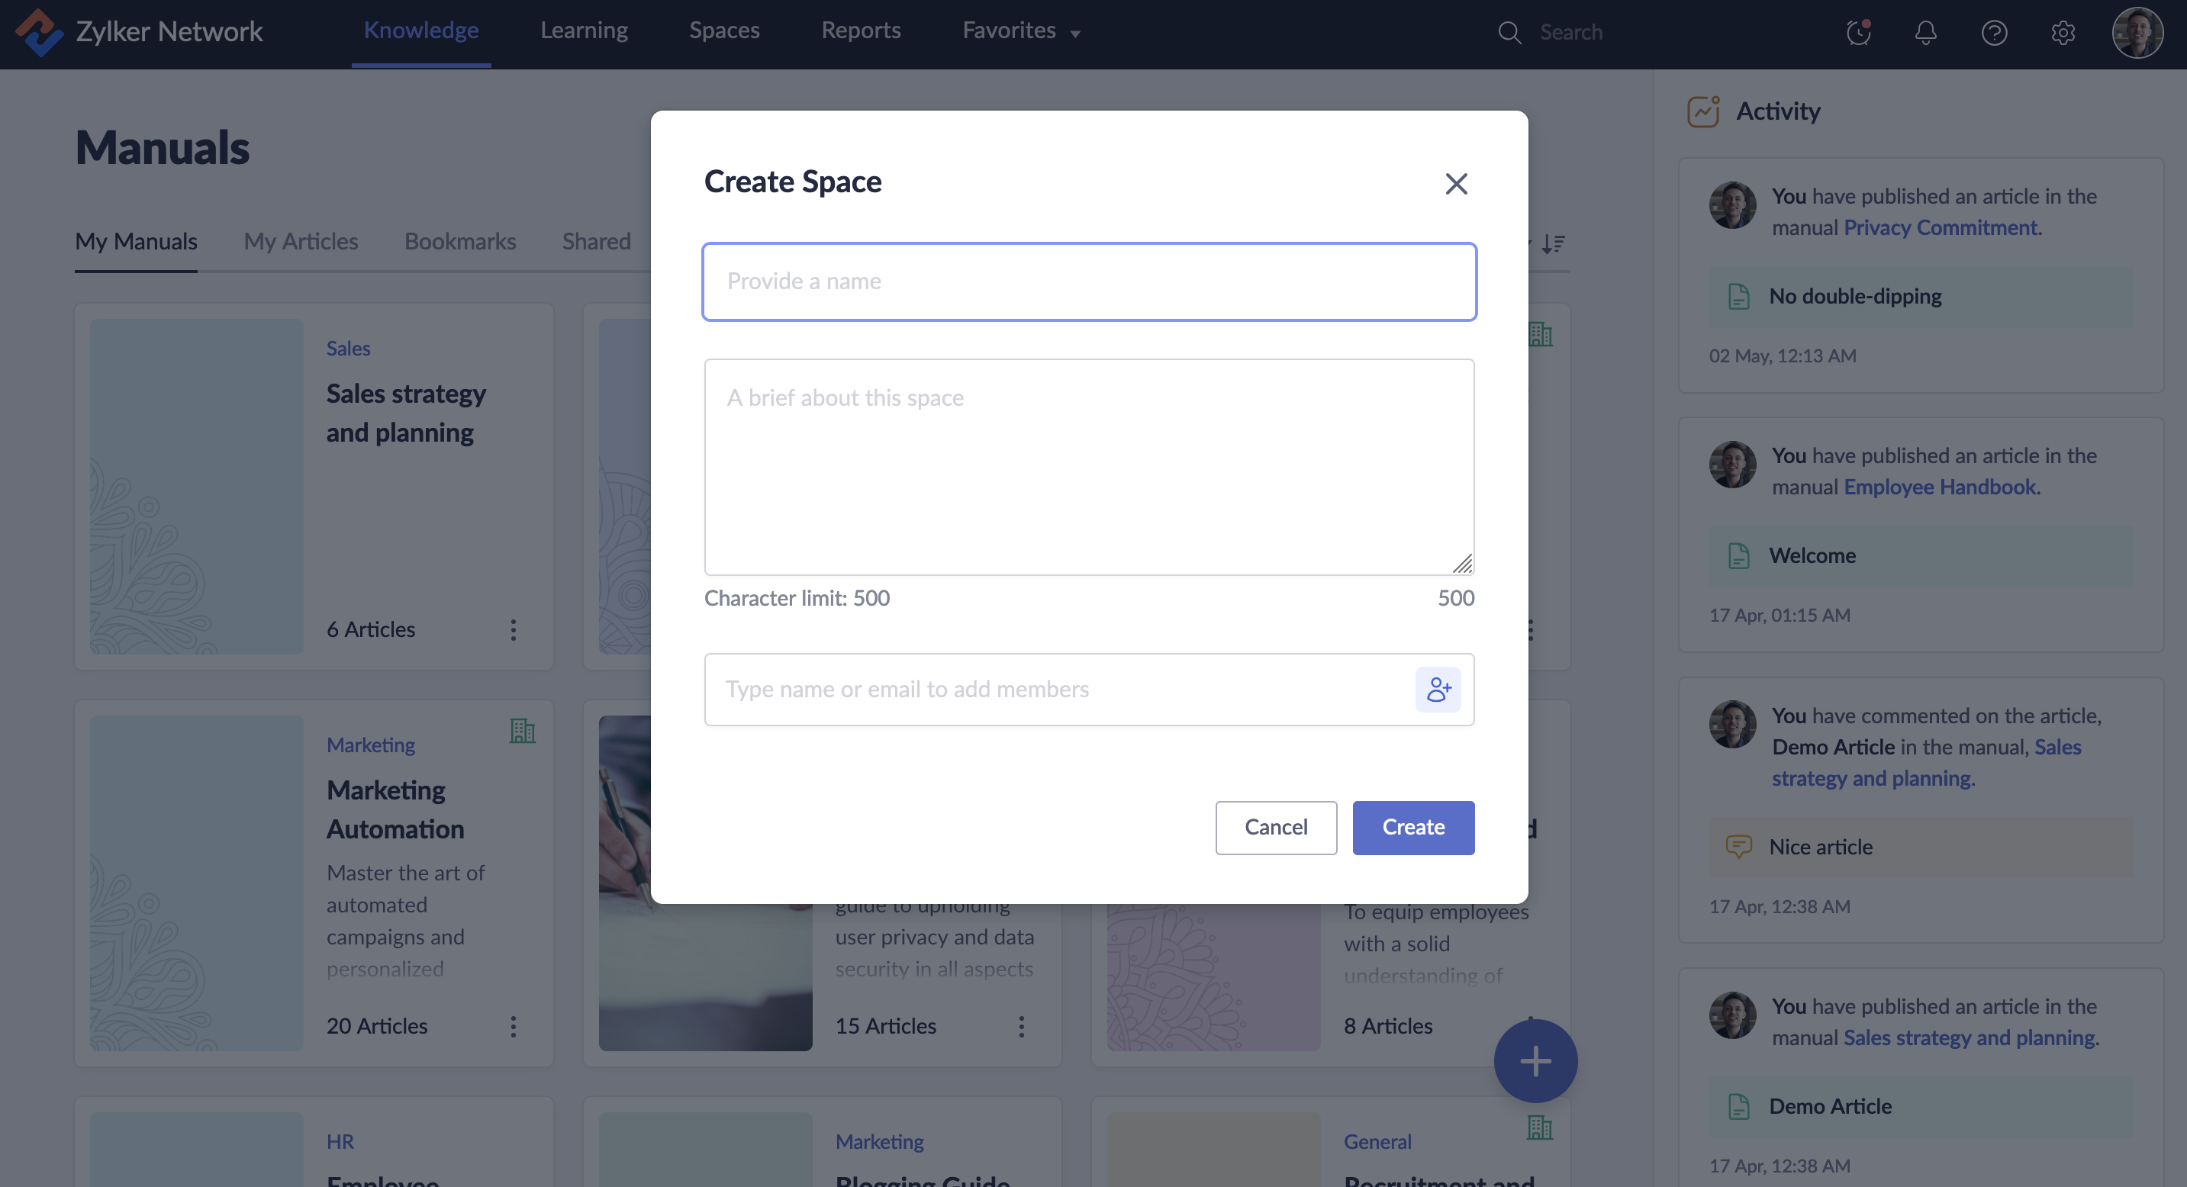Open the Nice article comment entry

tap(1921, 847)
